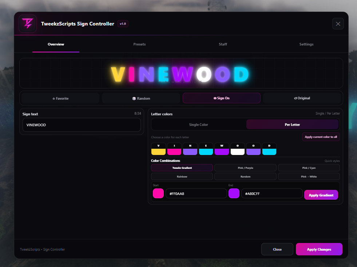
Task: Mark the sign as Favorite
Action: pos(60,98)
